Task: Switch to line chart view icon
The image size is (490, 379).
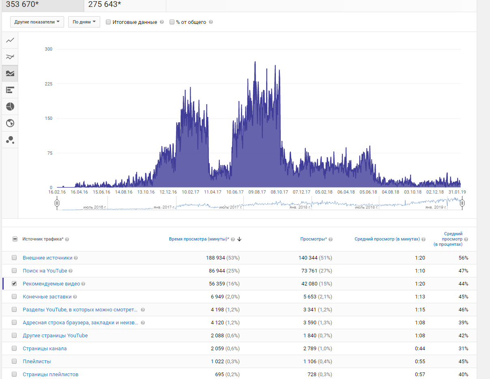Action: pos(10,40)
